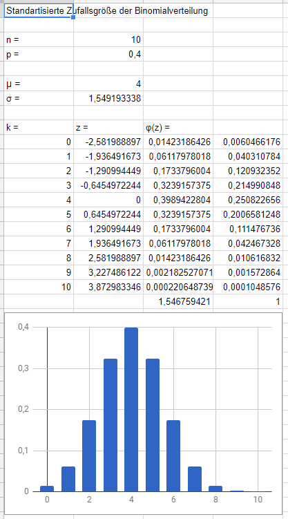Select the 'φ(z) =' header cell
Image resolution: width=288 pixels, height=519 pixels.
178,127
